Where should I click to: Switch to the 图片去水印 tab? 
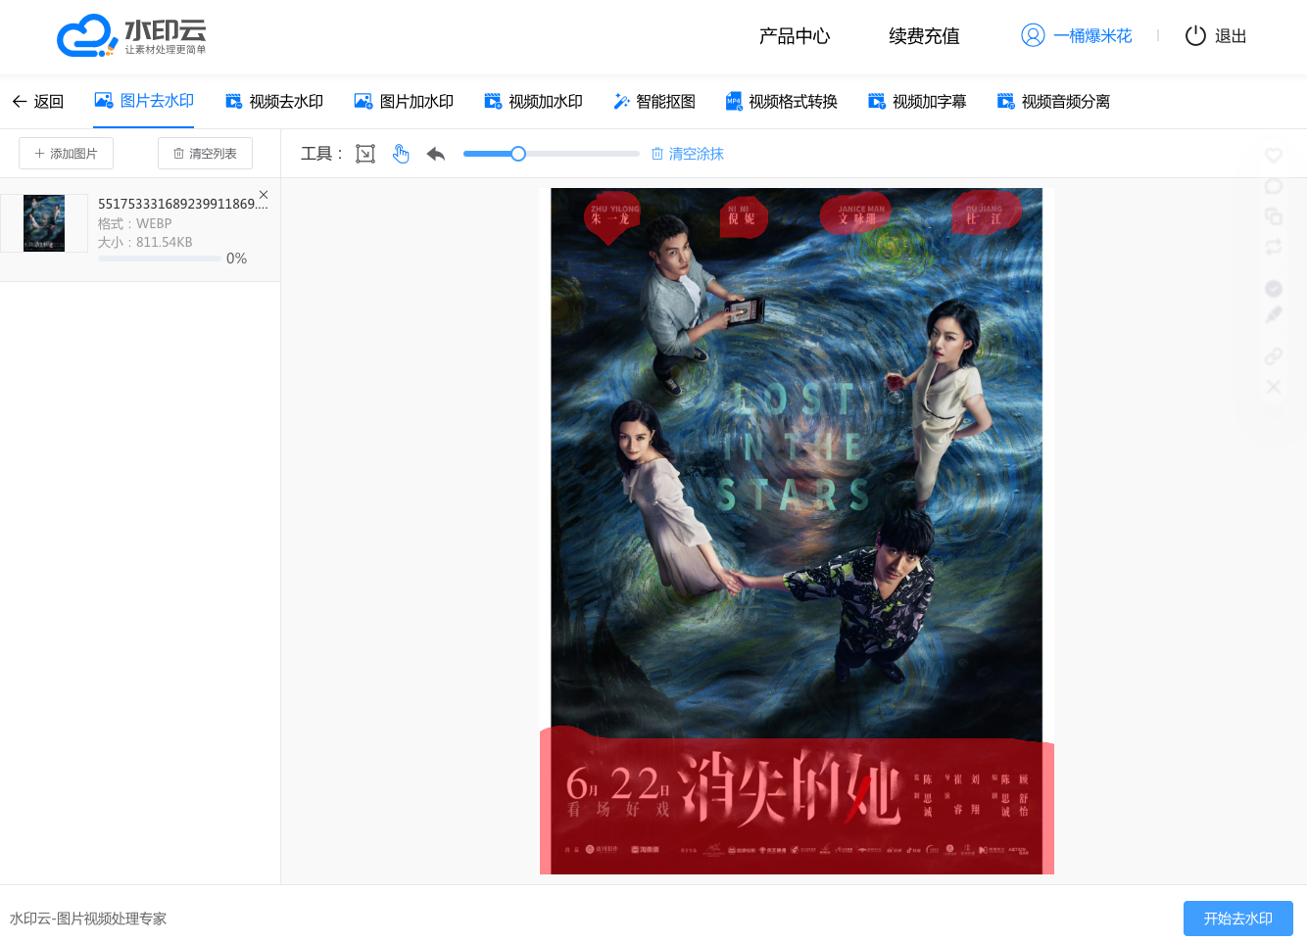(x=144, y=101)
